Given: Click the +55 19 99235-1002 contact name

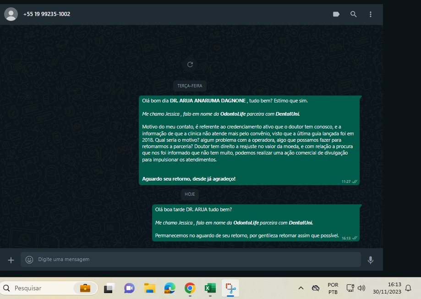Looking at the screenshot, I should point(47,14).
